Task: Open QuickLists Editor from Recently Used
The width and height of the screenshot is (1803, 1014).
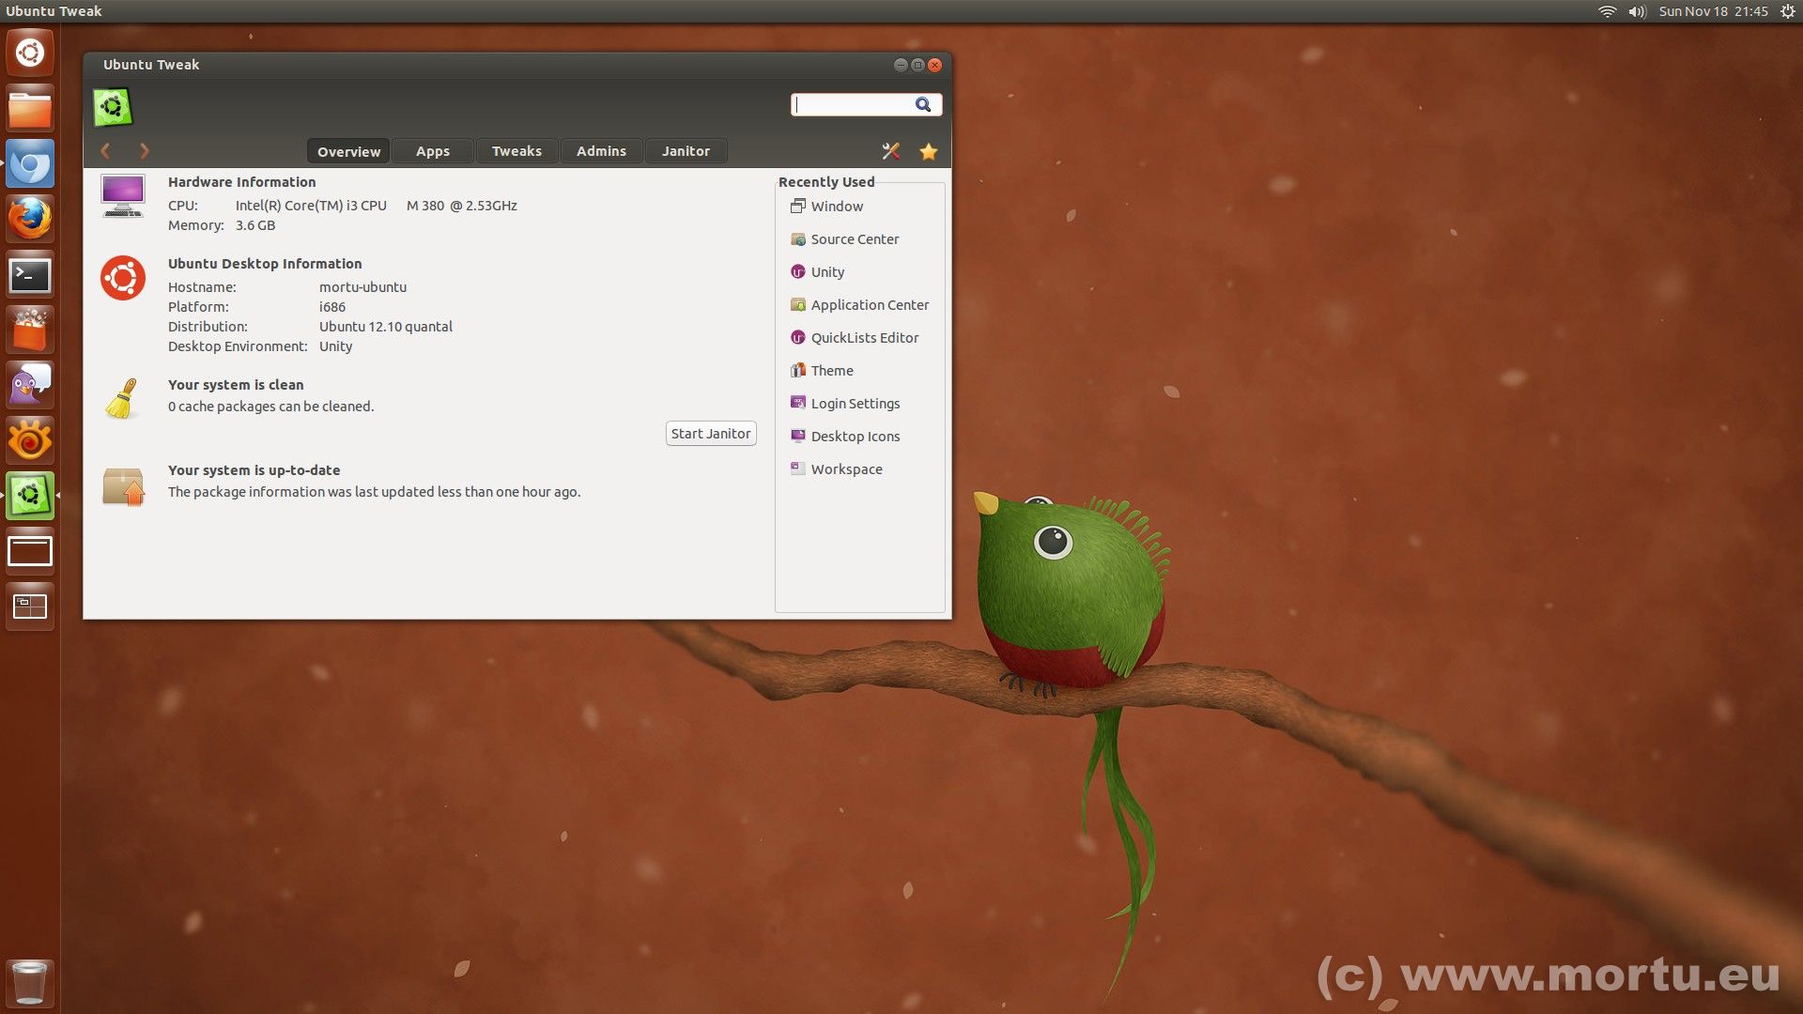Action: 864,338
